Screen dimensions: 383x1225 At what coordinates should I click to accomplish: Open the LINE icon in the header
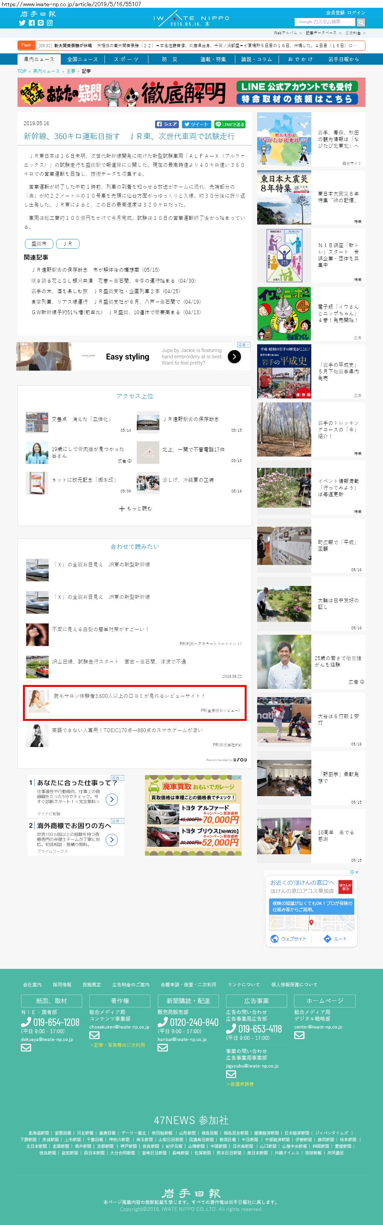tap(41, 23)
